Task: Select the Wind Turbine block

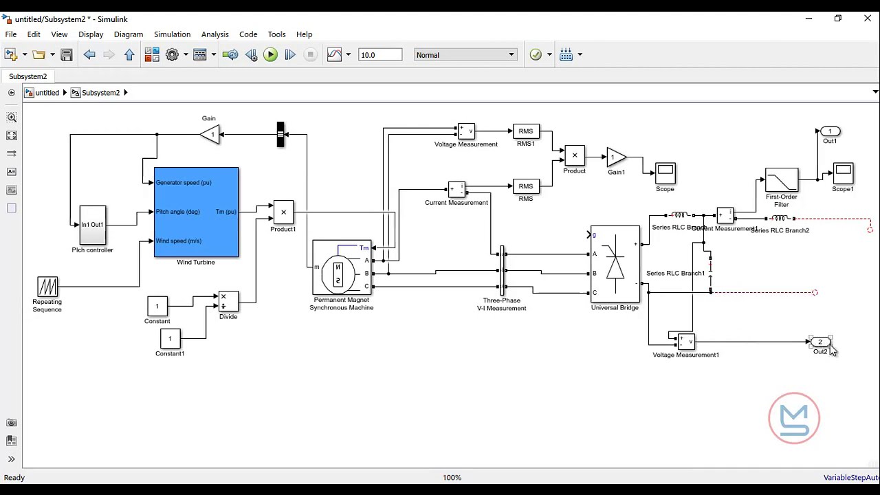Action: point(197,212)
